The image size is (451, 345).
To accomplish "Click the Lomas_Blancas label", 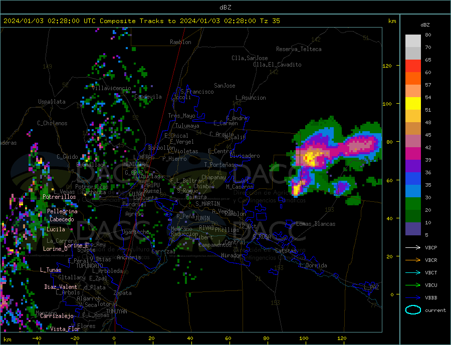I will (x=316, y=224).
